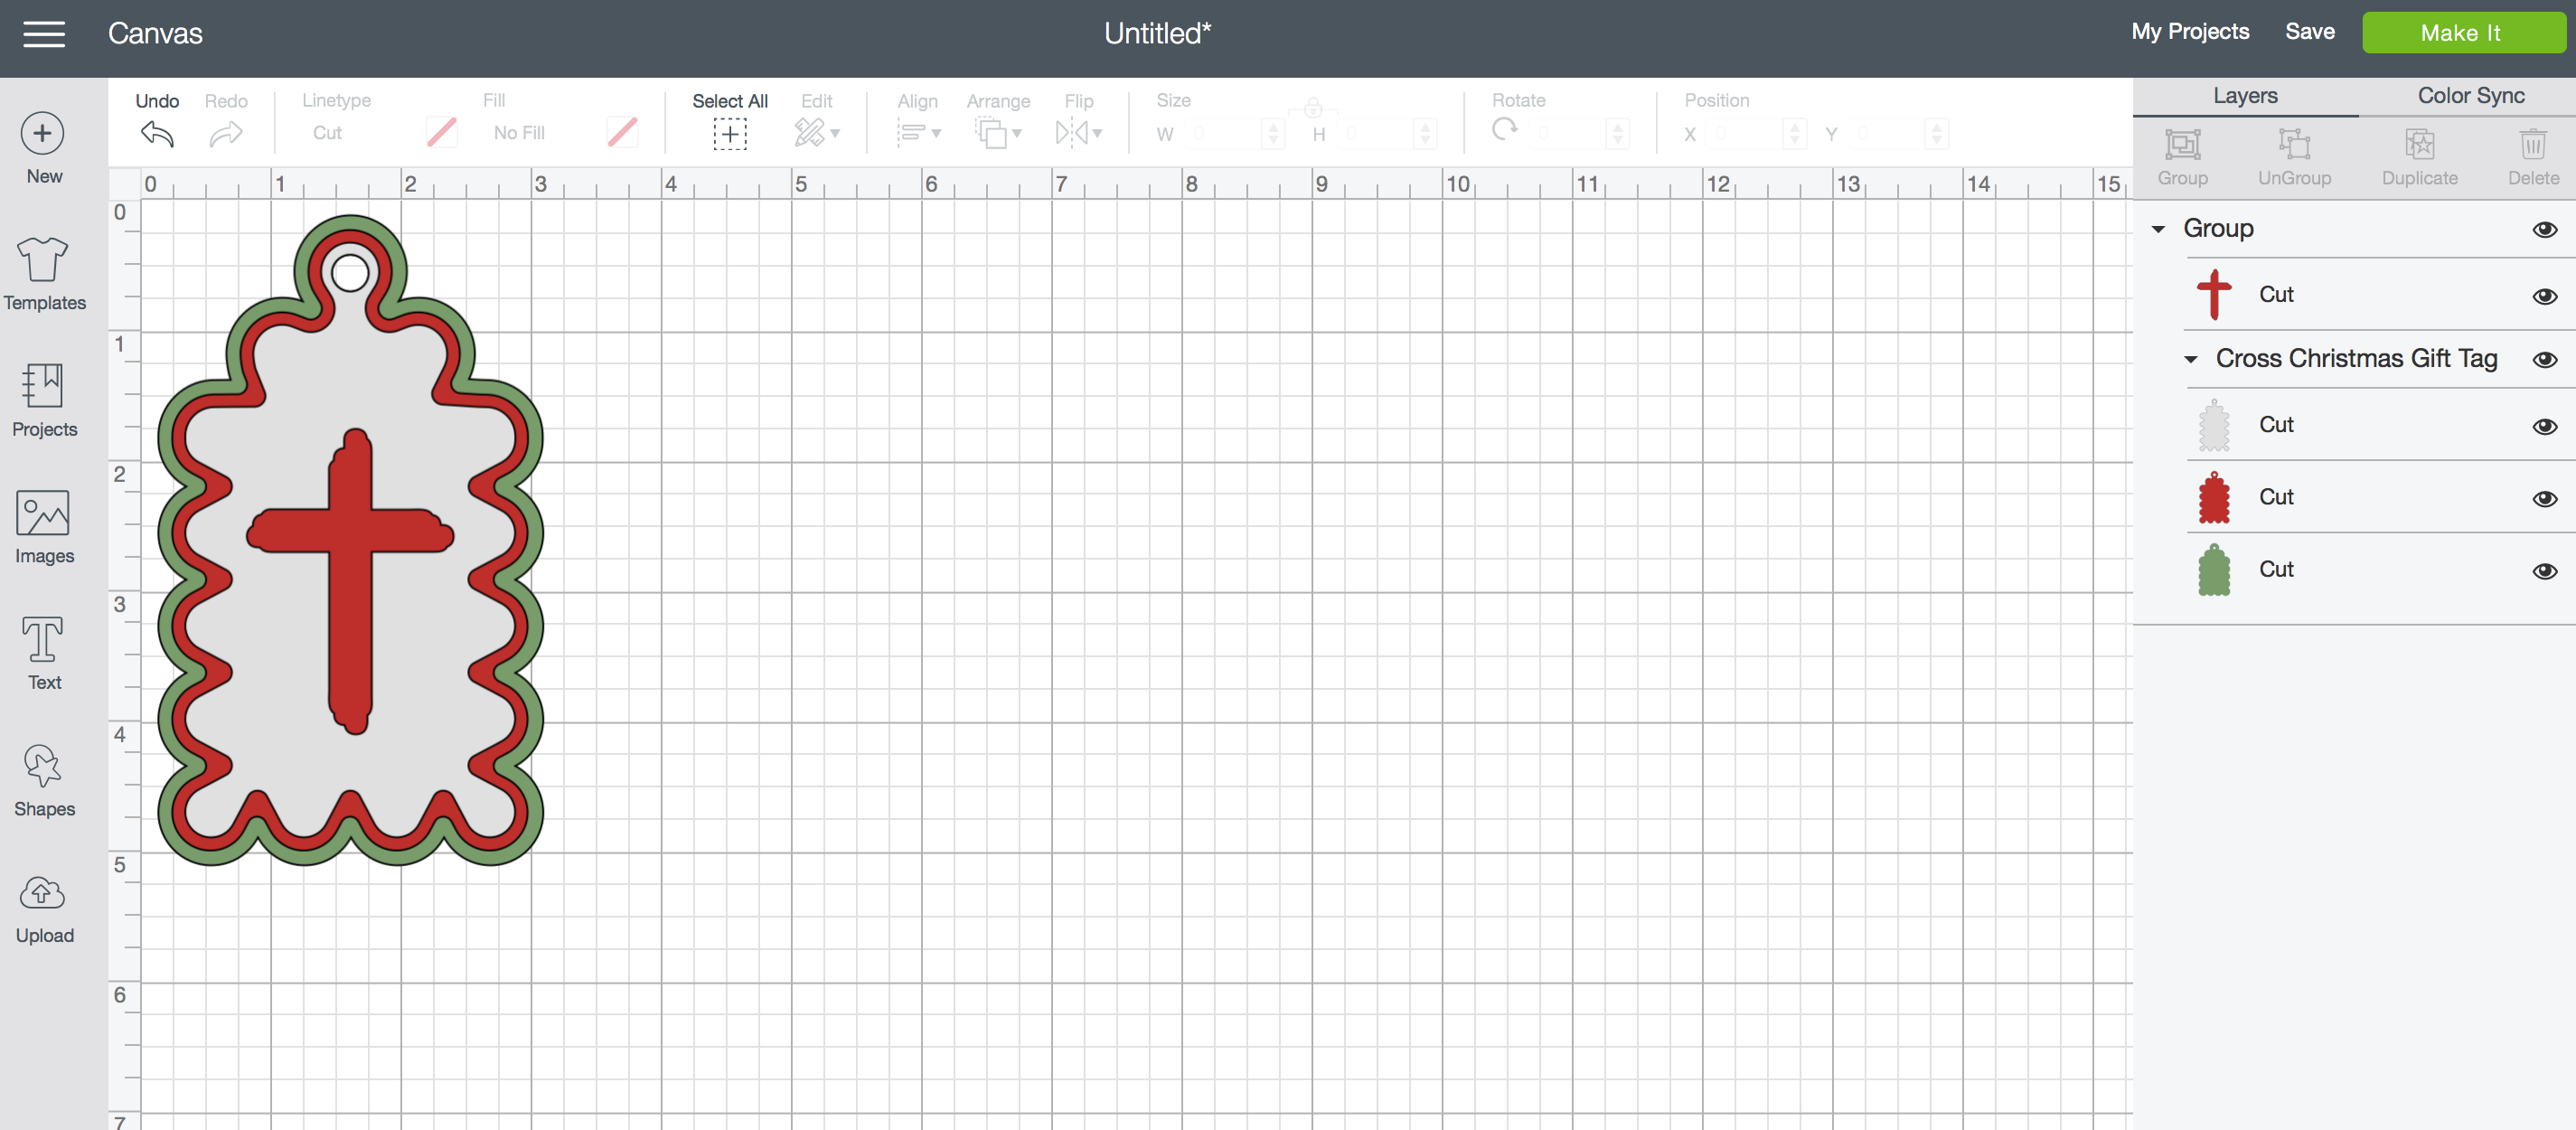Open the hamburger main menu
This screenshot has width=2576, height=1130.
point(44,34)
